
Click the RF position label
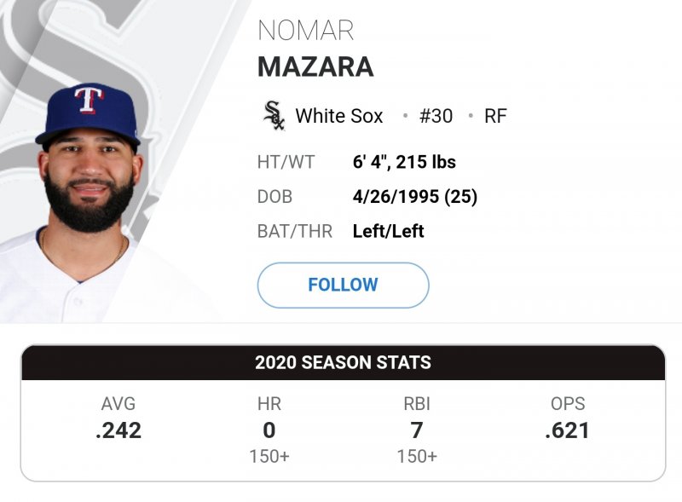495,116
